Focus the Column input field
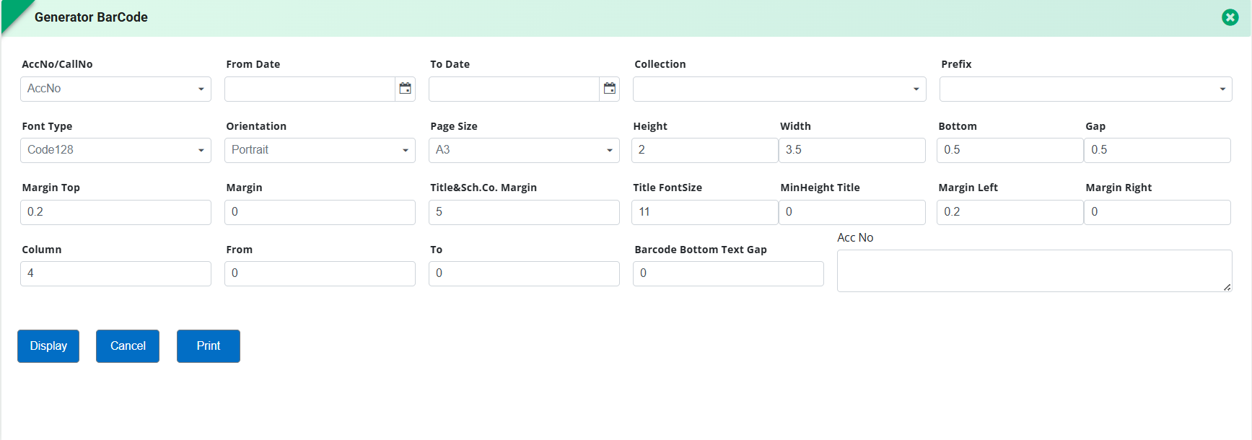 [115, 273]
